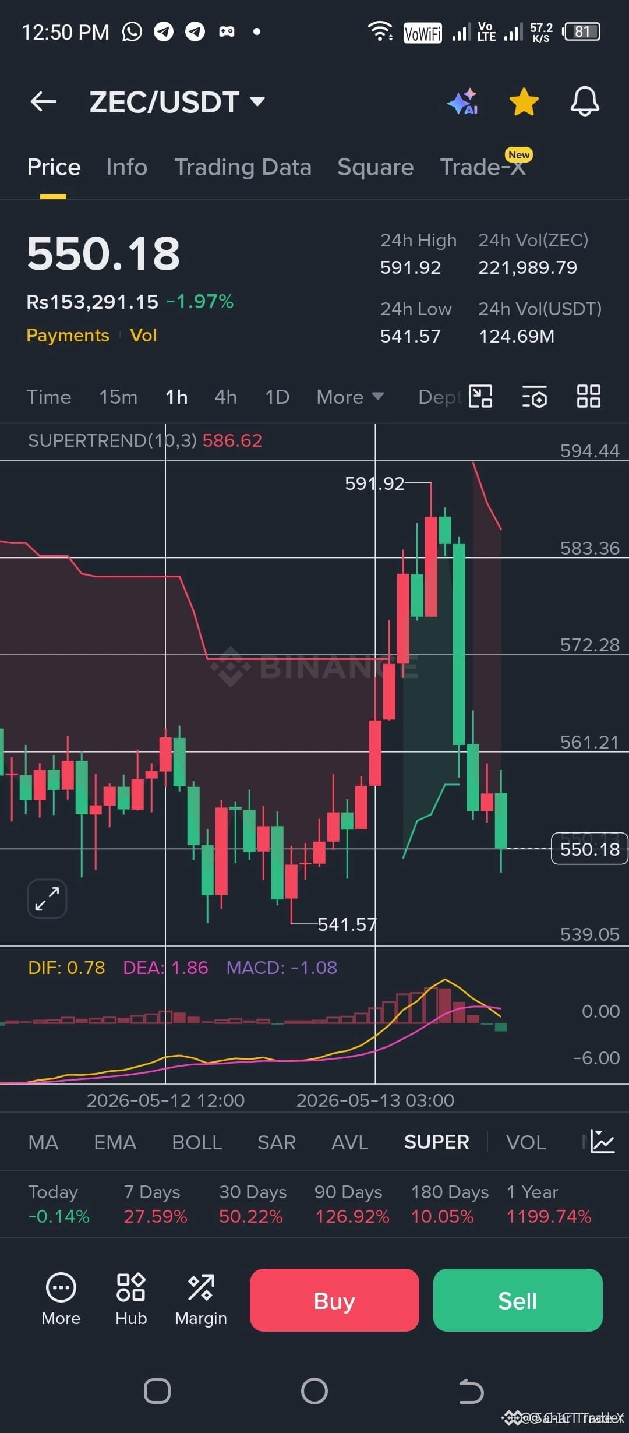Tap the 180 Days 10.05% value

click(443, 1217)
